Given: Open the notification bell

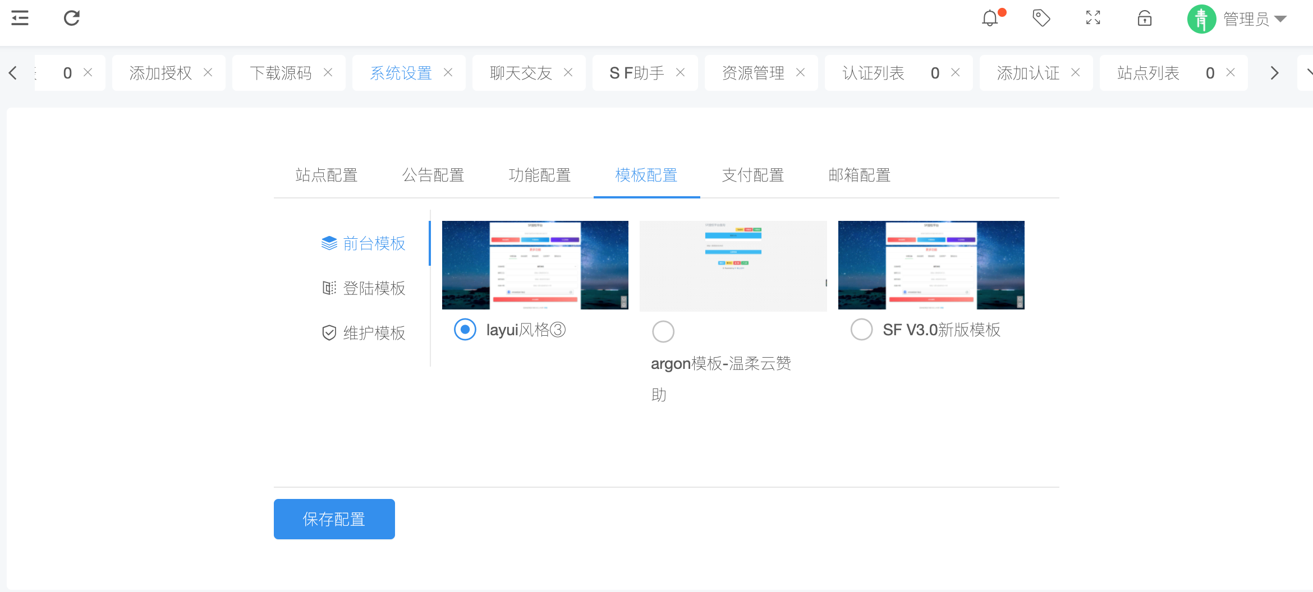Looking at the screenshot, I should tap(990, 18).
